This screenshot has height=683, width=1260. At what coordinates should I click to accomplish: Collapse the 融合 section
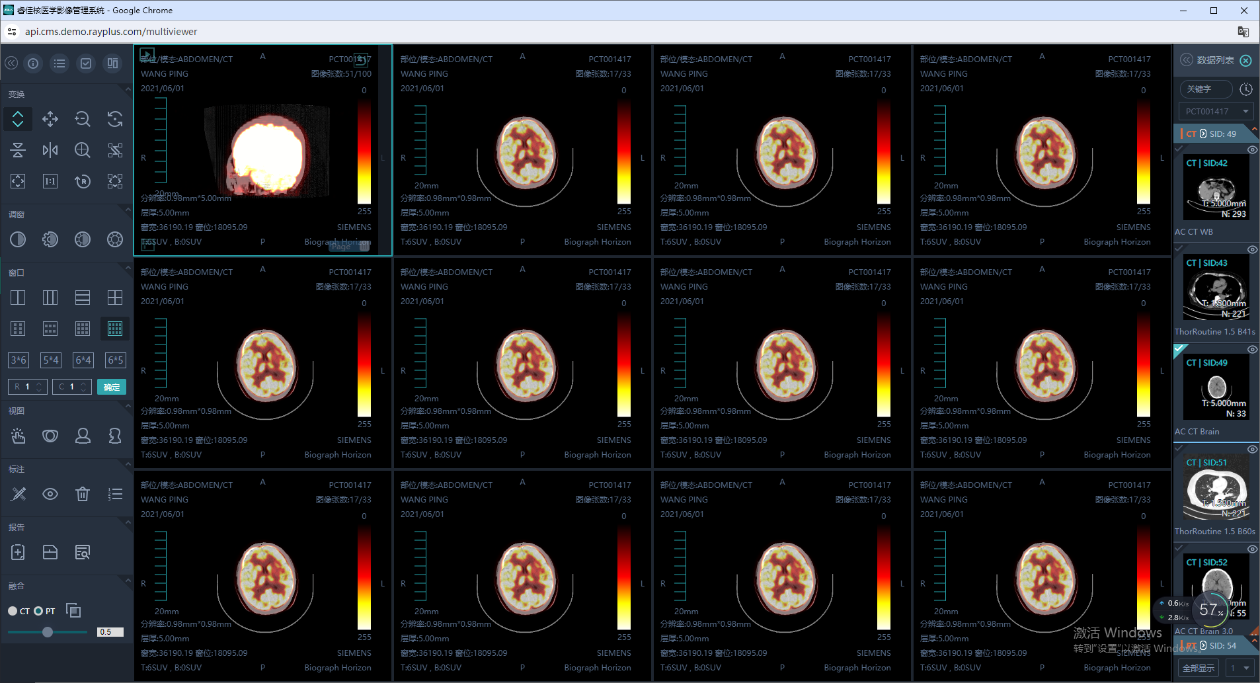click(x=128, y=581)
